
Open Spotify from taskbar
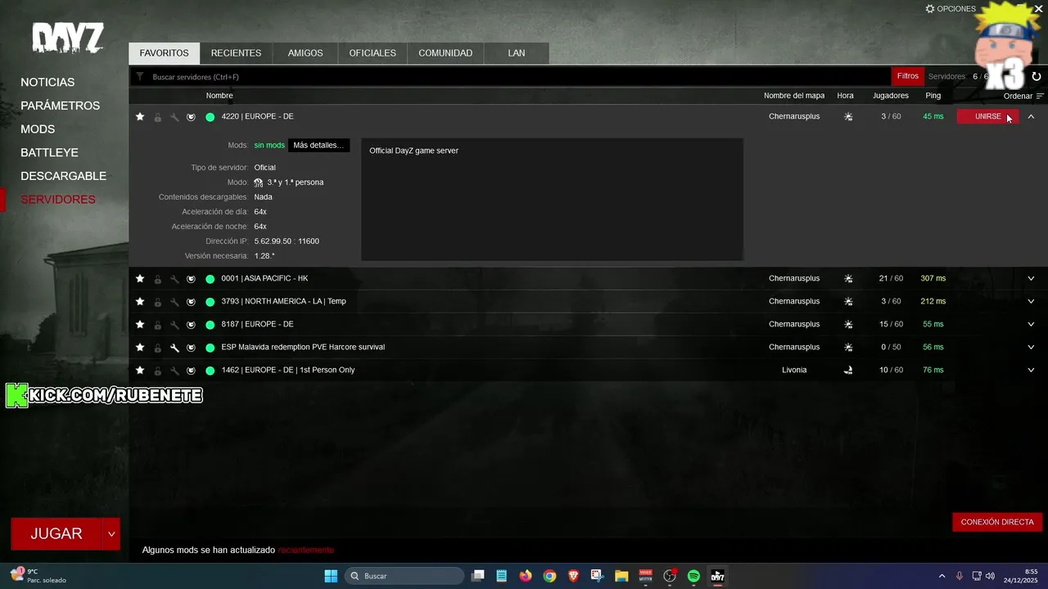click(693, 576)
